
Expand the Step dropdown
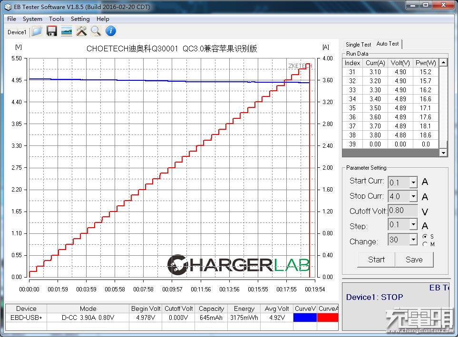pyautogui.click(x=413, y=224)
